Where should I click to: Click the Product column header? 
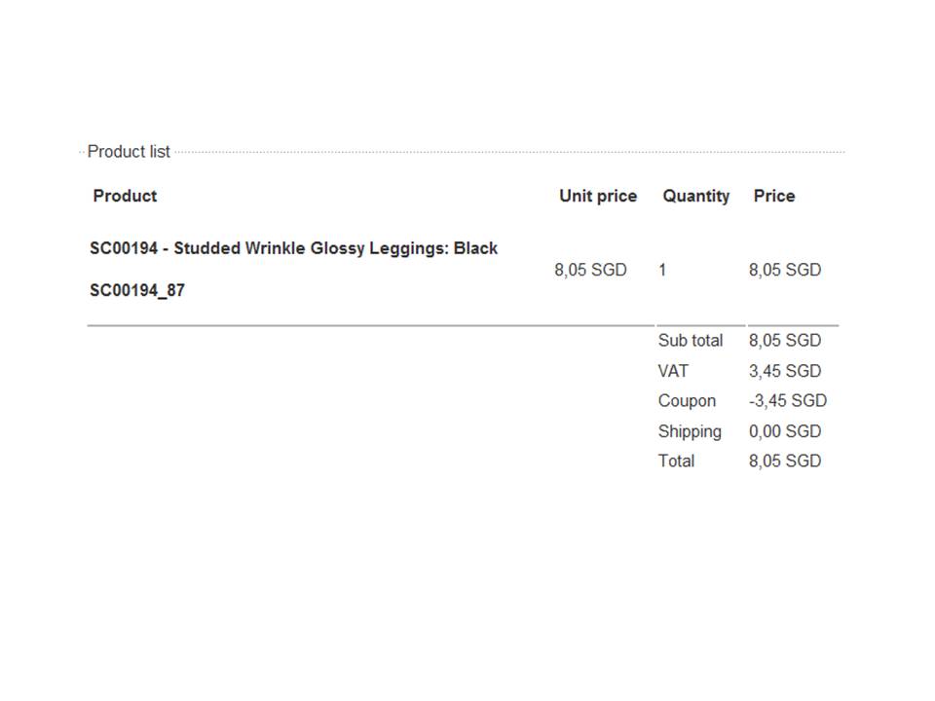pyautogui.click(x=125, y=196)
